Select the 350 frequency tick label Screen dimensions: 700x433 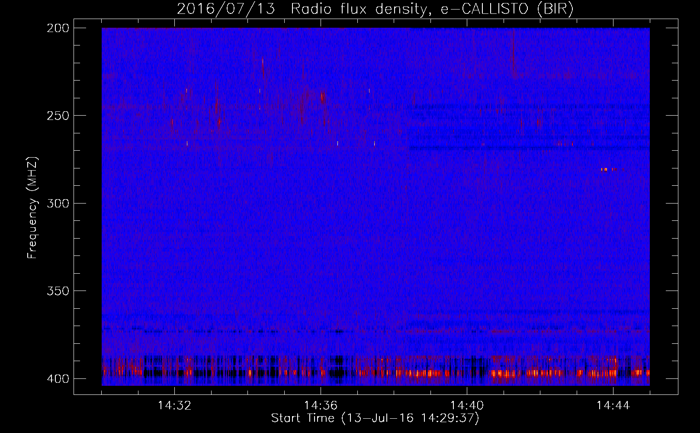(x=58, y=291)
